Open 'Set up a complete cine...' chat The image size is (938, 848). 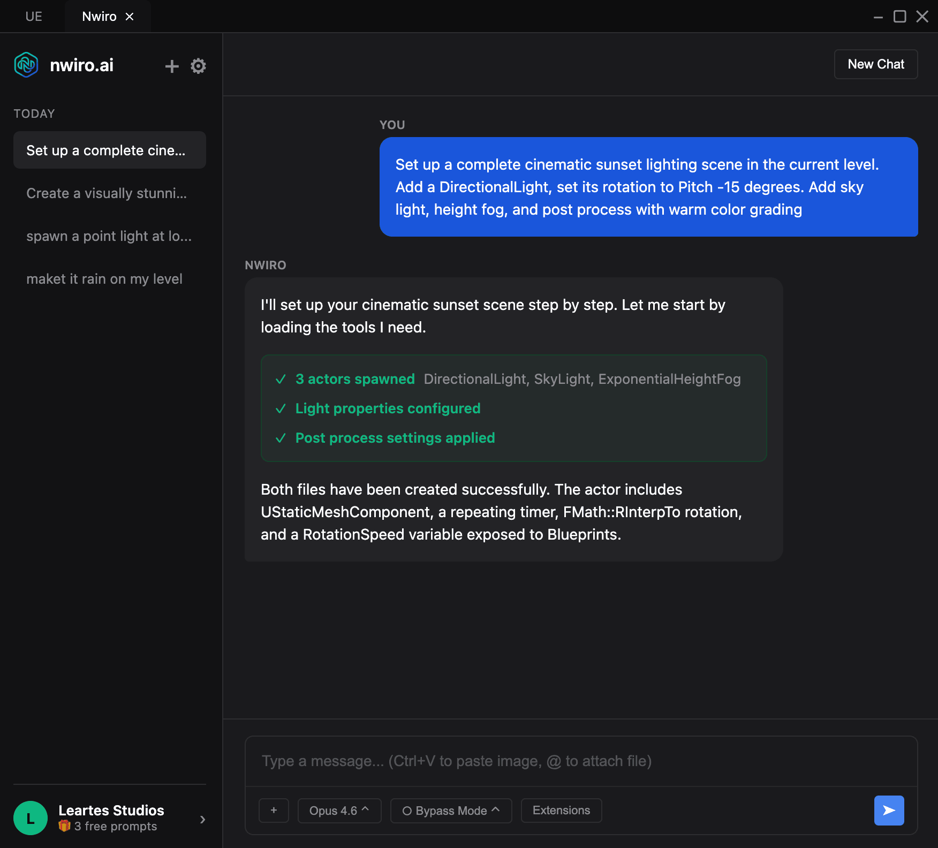click(110, 150)
